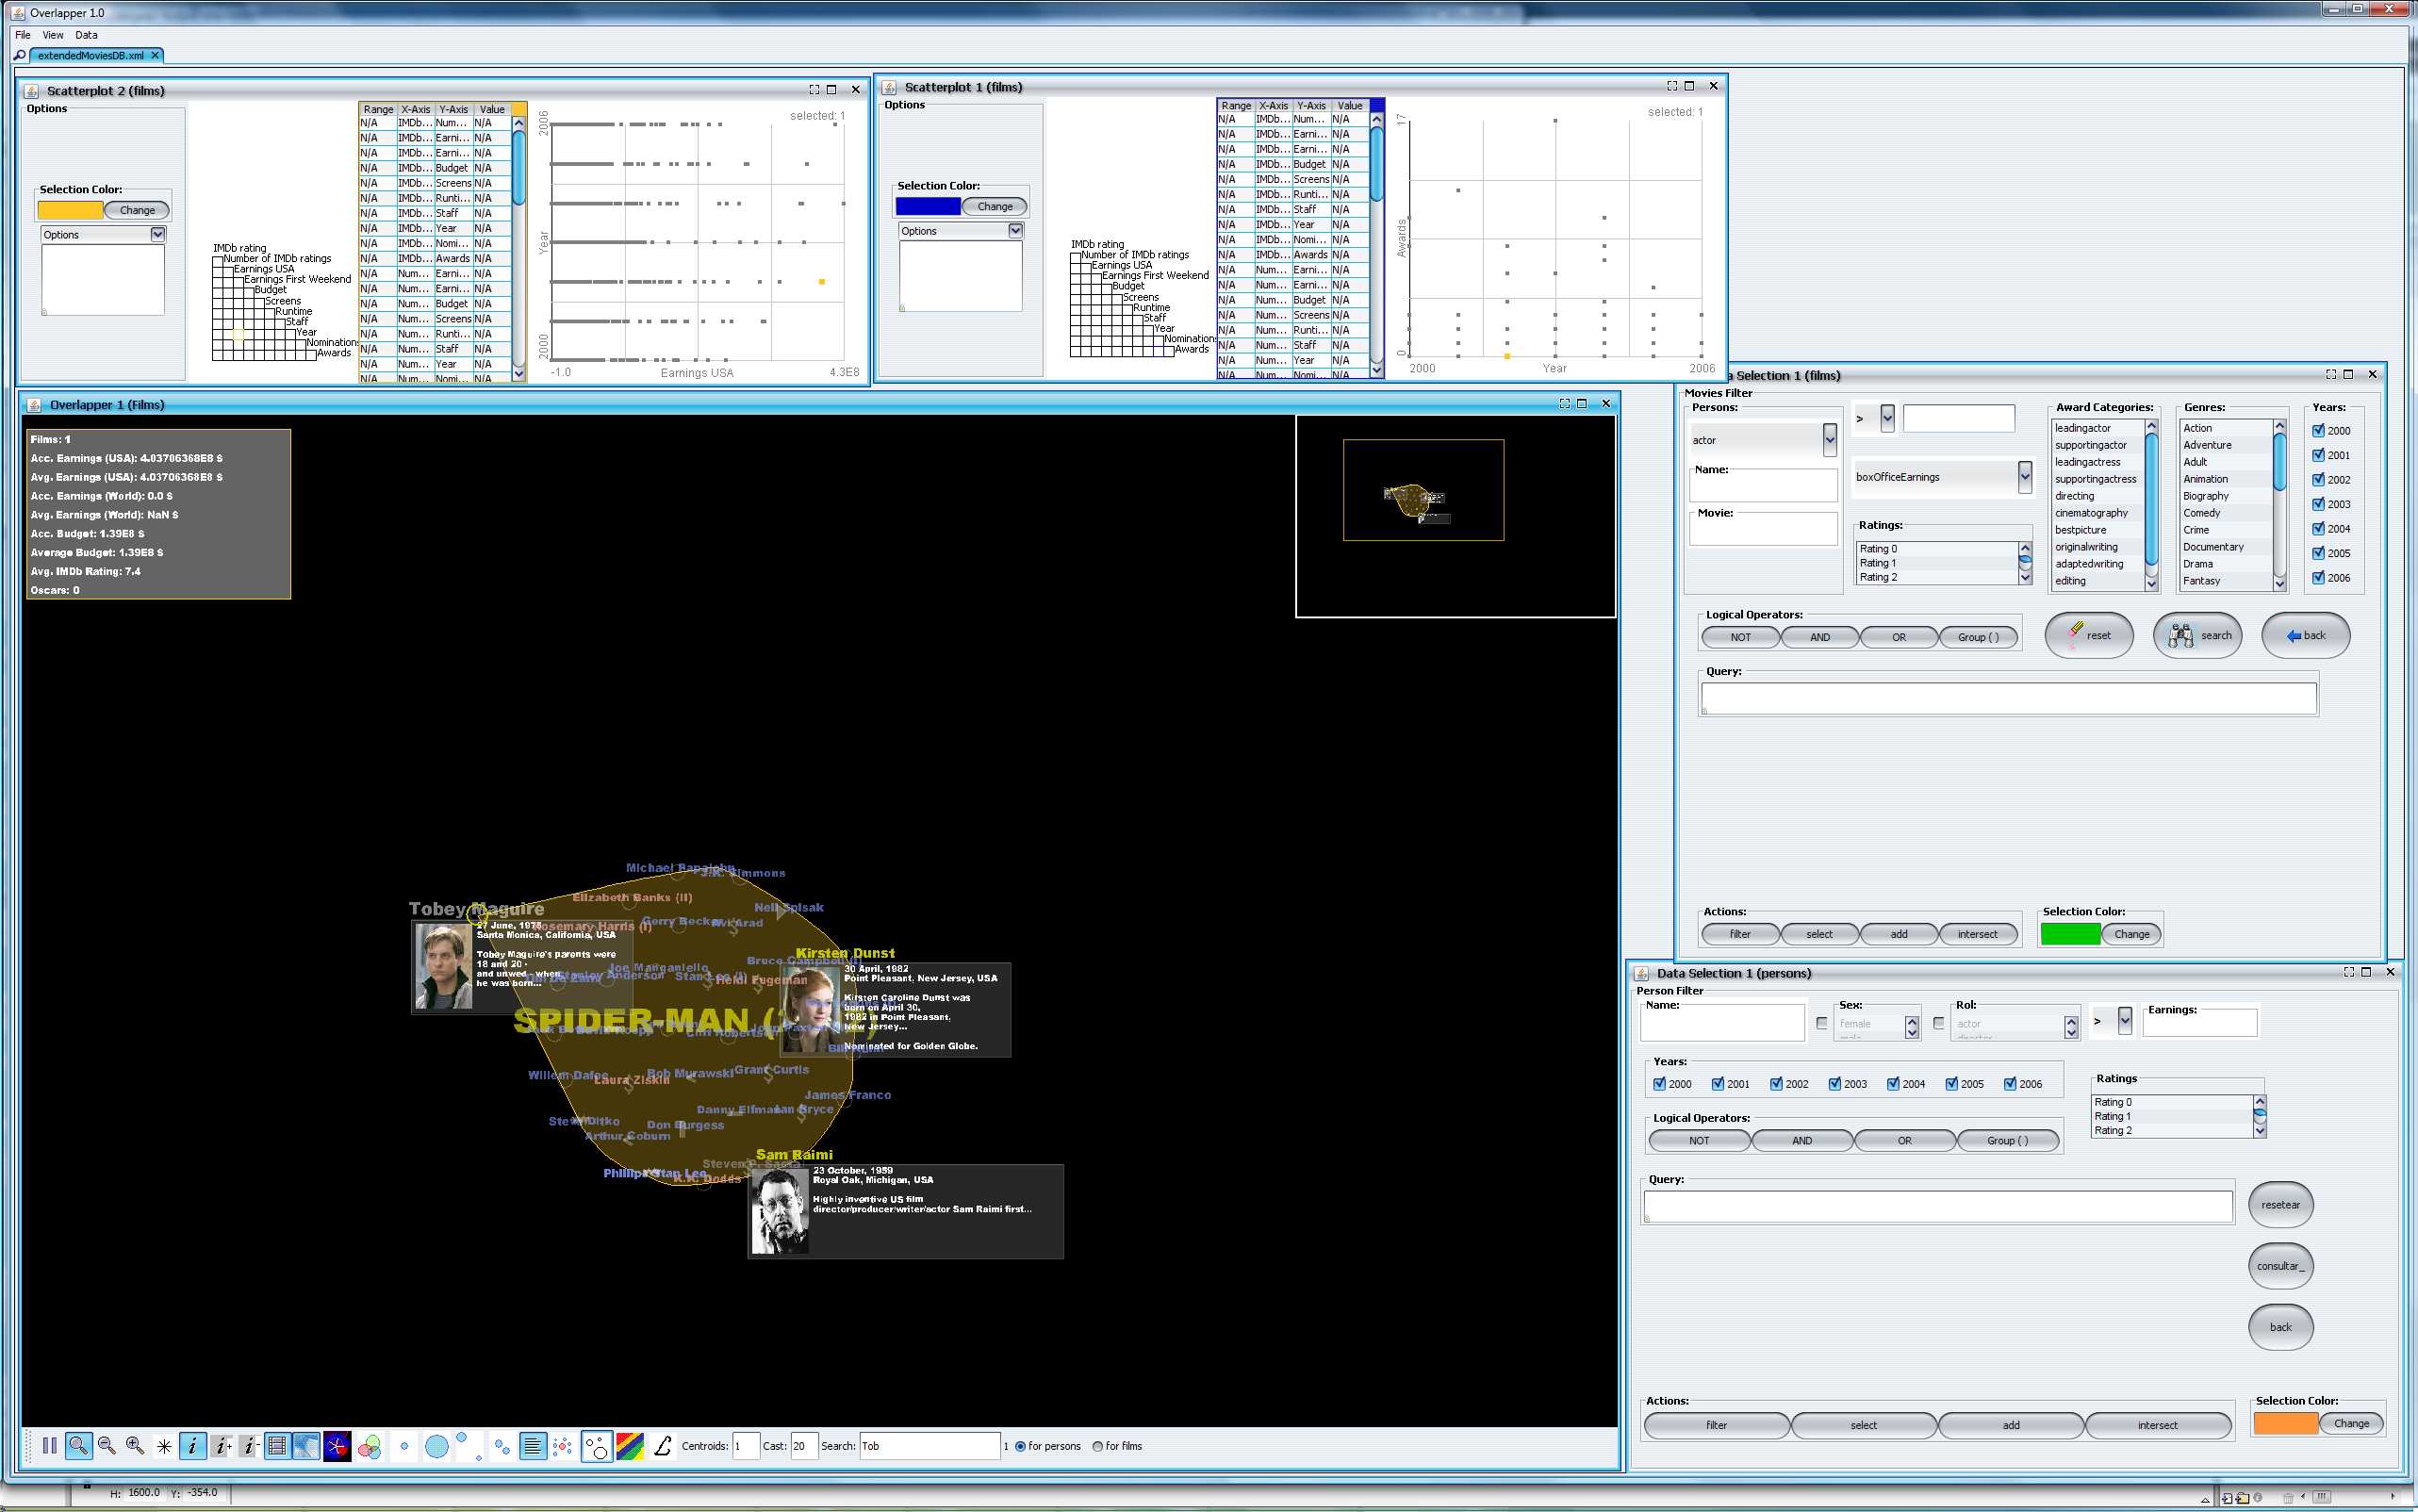Uncheck year 2001 in Person Filter

[1718, 1084]
